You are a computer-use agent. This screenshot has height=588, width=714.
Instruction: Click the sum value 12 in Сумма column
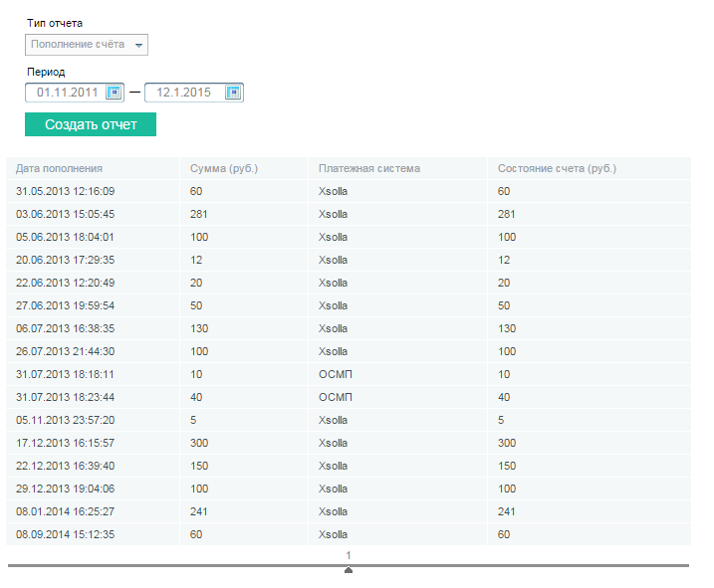coord(196,260)
